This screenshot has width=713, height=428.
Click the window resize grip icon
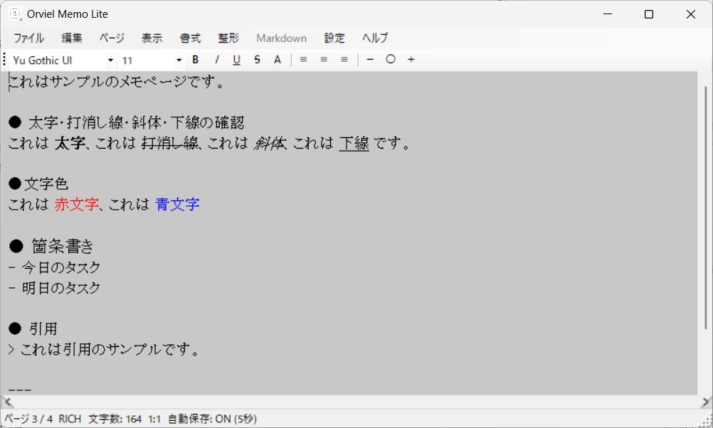coord(706,421)
